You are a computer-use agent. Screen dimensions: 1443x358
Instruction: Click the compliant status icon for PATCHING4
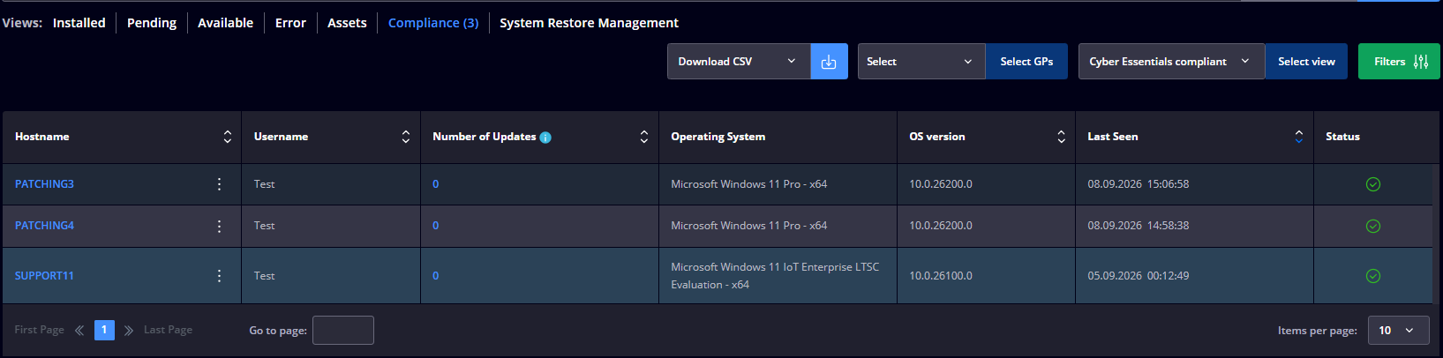[x=1373, y=226]
